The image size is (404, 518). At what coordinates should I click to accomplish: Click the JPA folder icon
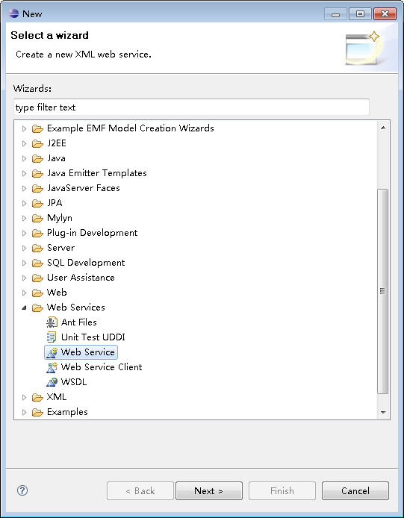[x=37, y=203]
